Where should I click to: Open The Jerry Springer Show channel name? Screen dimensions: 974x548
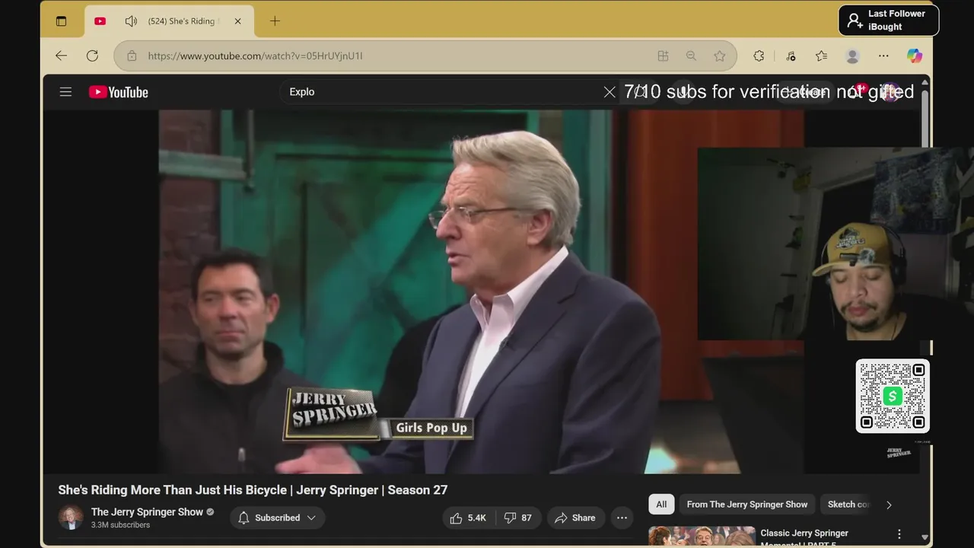(x=147, y=512)
